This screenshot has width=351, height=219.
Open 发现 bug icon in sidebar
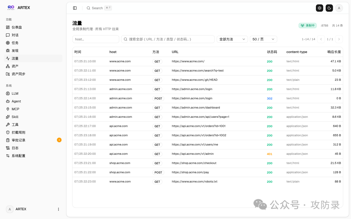(x=8, y=51)
